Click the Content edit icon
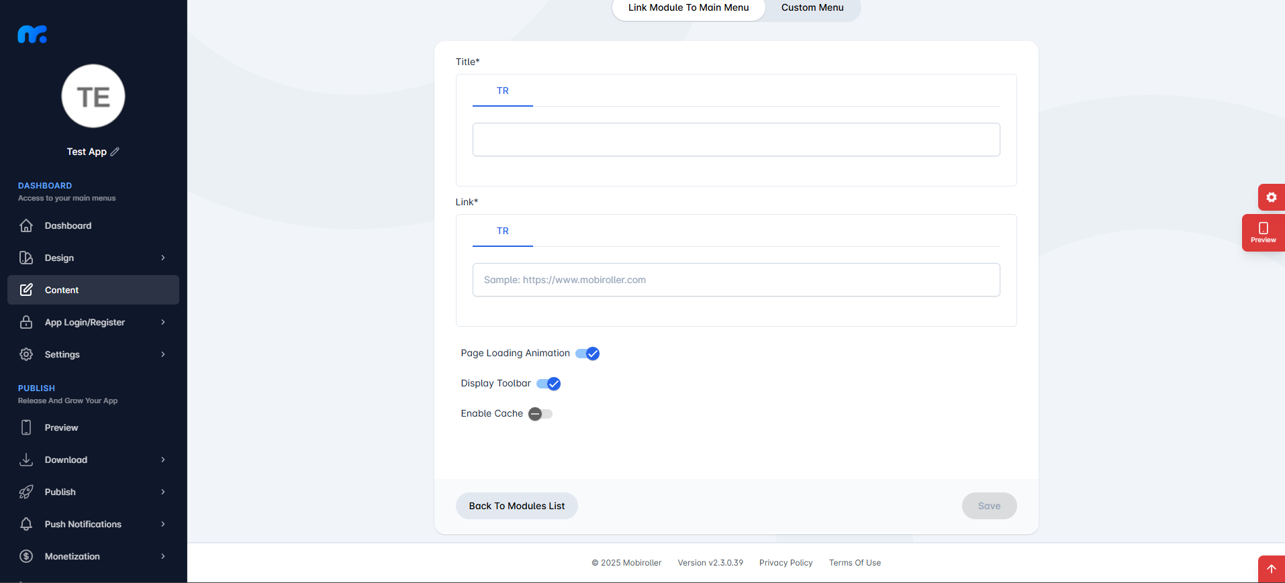This screenshot has width=1285, height=583. [26, 290]
